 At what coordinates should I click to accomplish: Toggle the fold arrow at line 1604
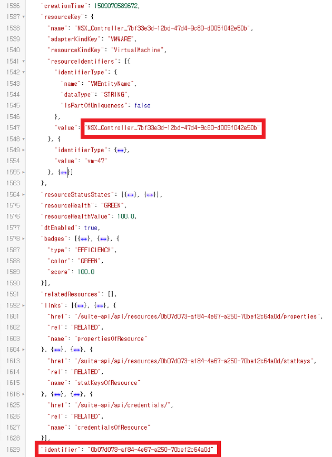click(x=24, y=350)
